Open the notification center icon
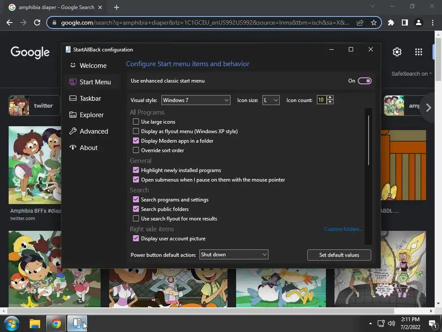This screenshot has width=442, height=332. (432, 323)
